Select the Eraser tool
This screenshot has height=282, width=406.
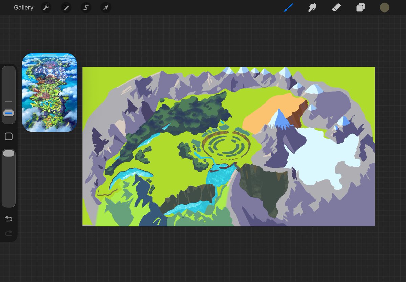(x=337, y=7)
